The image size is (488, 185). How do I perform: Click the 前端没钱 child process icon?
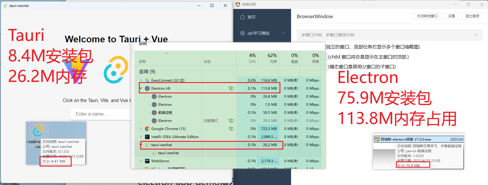coord(154,113)
